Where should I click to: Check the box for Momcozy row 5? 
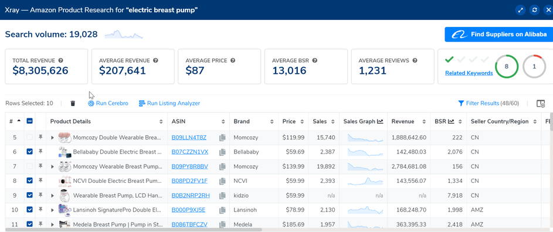coord(30,137)
